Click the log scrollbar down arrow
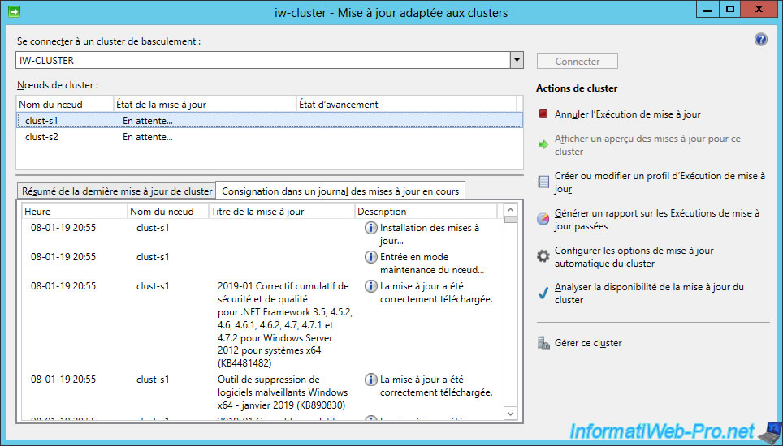The width and height of the screenshot is (783, 446). [x=510, y=414]
